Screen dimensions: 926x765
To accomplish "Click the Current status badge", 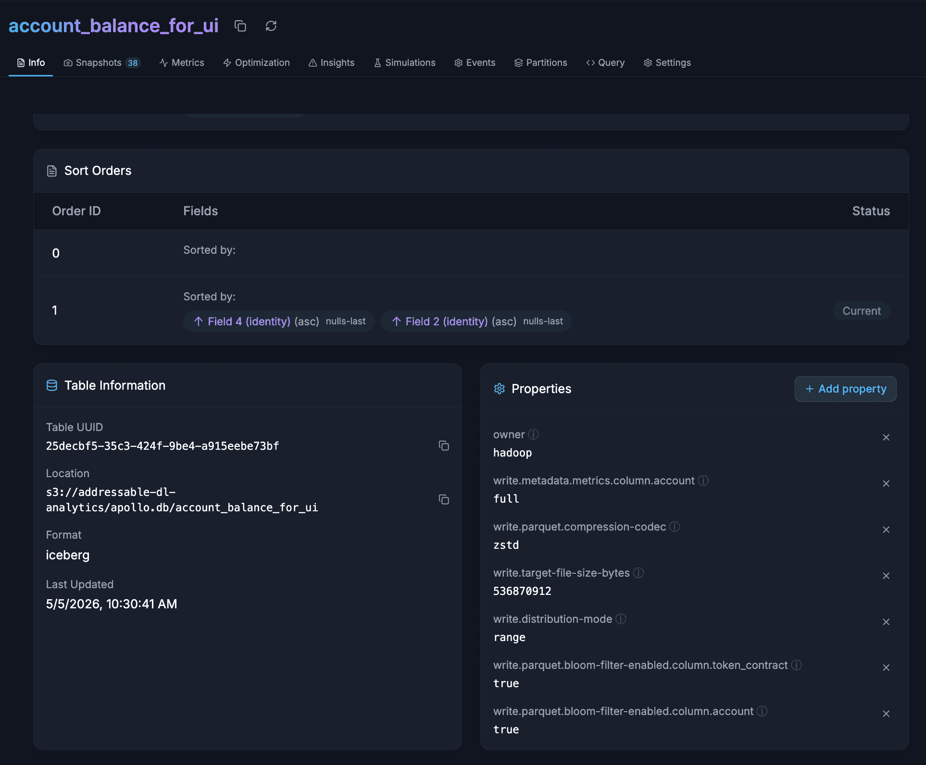I will [x=862, y=311].
